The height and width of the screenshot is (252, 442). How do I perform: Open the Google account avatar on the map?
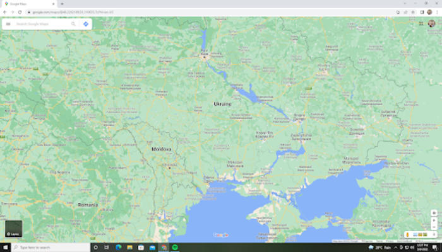[x=431, y=23]
